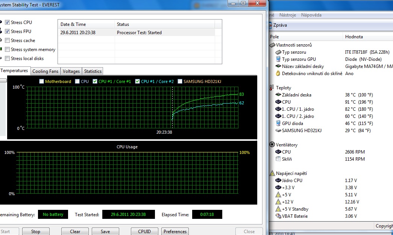Click the Hodnota column header
This screenshot has height=235, width=393.
[354, 37]
